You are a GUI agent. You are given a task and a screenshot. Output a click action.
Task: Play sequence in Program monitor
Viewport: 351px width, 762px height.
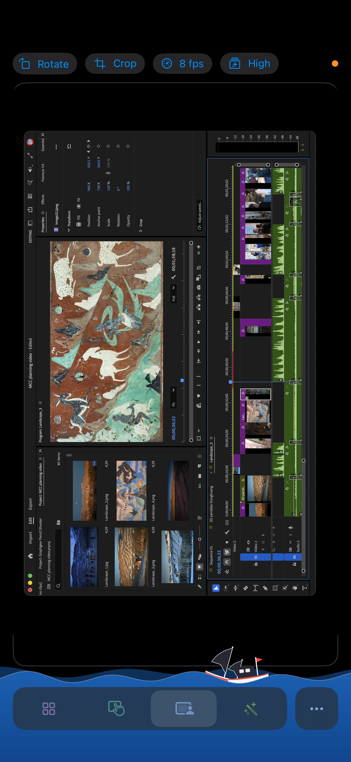tap(199, 341)
